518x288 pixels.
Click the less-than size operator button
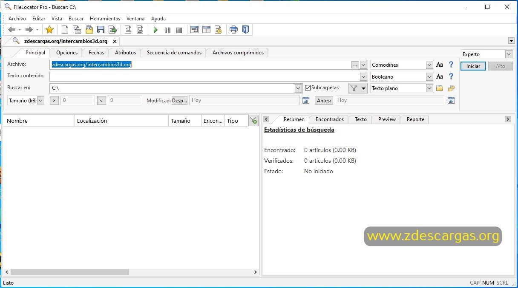[101, 101]
